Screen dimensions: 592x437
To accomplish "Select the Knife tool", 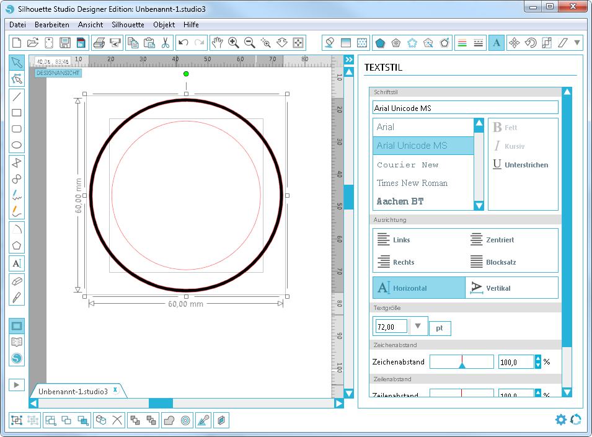I will 17,297.
